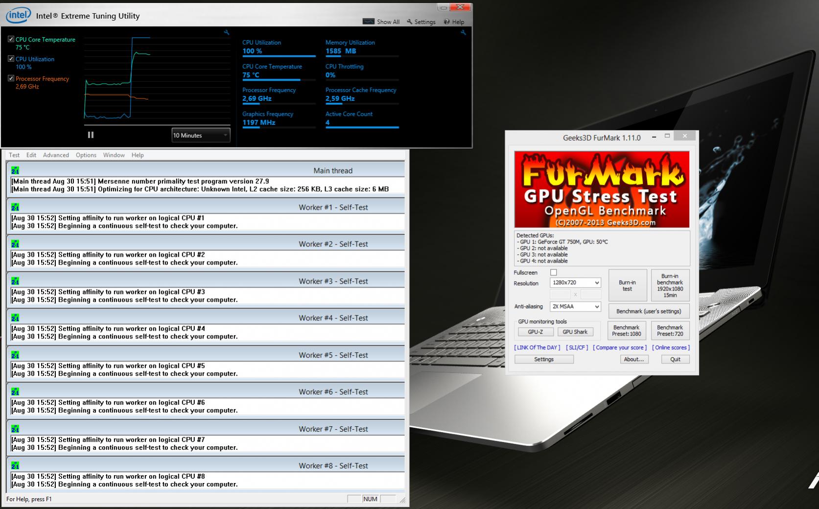
Task: Click Prime95 icon of Worker #6 window
Action: click(15, 392)
